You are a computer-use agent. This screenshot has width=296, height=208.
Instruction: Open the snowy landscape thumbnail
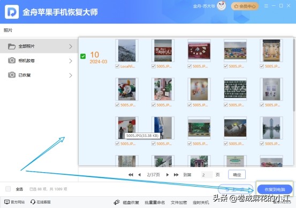point(127,50)
